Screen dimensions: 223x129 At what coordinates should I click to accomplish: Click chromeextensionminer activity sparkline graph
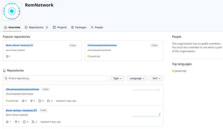click(146, 90)
